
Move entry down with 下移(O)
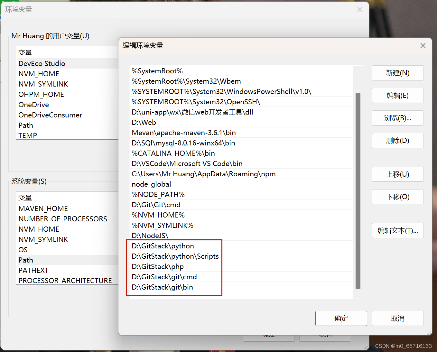[x=398, y=197]
